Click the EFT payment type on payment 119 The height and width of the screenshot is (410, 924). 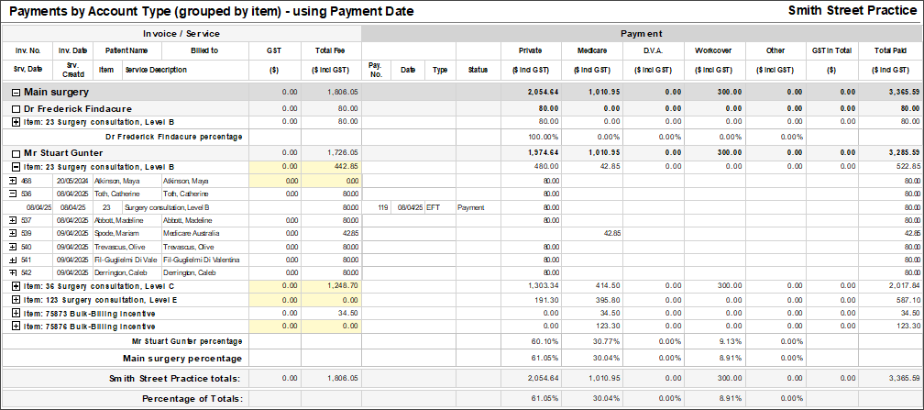433,207
